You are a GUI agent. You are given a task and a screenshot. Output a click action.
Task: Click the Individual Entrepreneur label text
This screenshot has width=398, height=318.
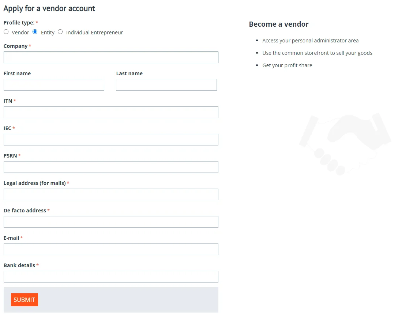[x=94, y=33]
